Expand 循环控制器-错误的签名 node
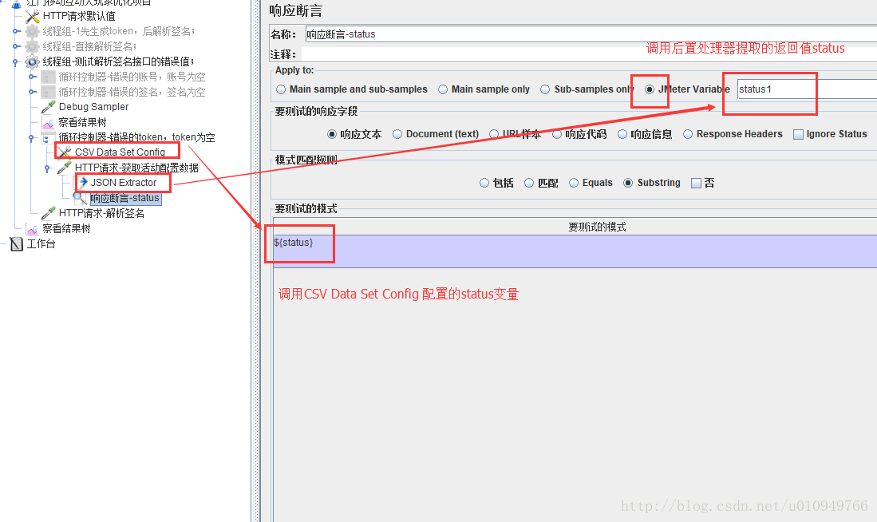 (x=33, y=92)
